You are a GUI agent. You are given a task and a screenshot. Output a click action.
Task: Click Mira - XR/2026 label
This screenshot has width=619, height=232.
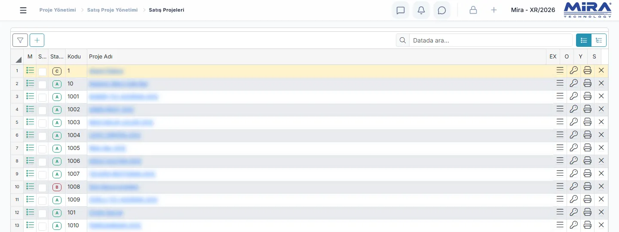[x=533, y=10]
